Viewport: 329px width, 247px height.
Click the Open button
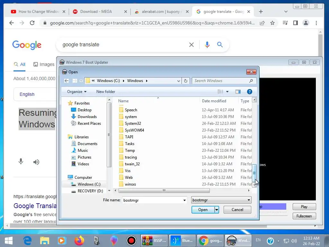[x=203, y=210]
